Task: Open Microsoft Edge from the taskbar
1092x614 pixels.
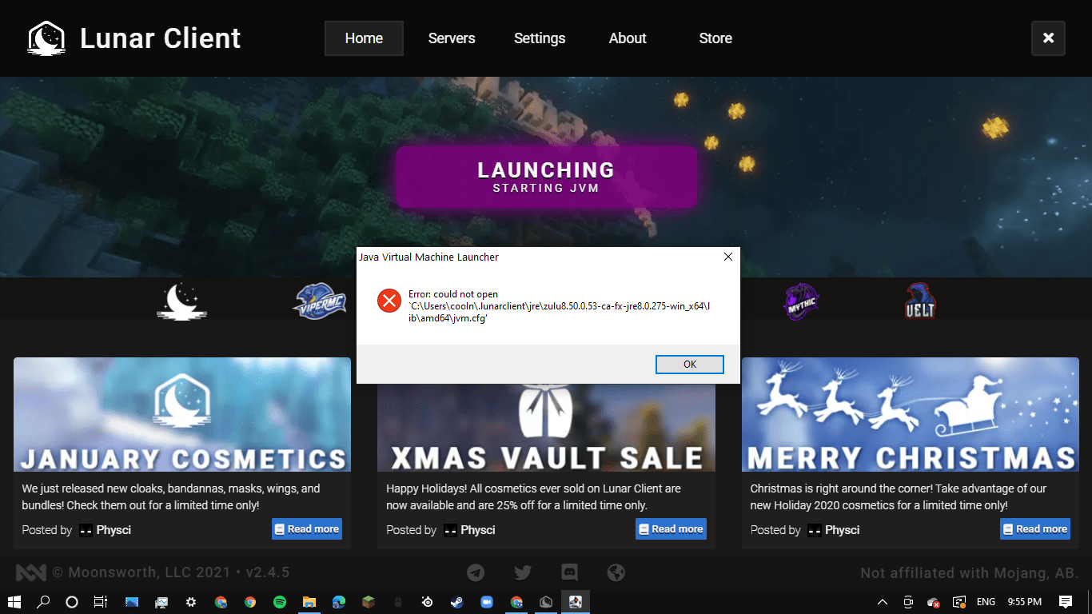Action: click(x=339, y=602)
